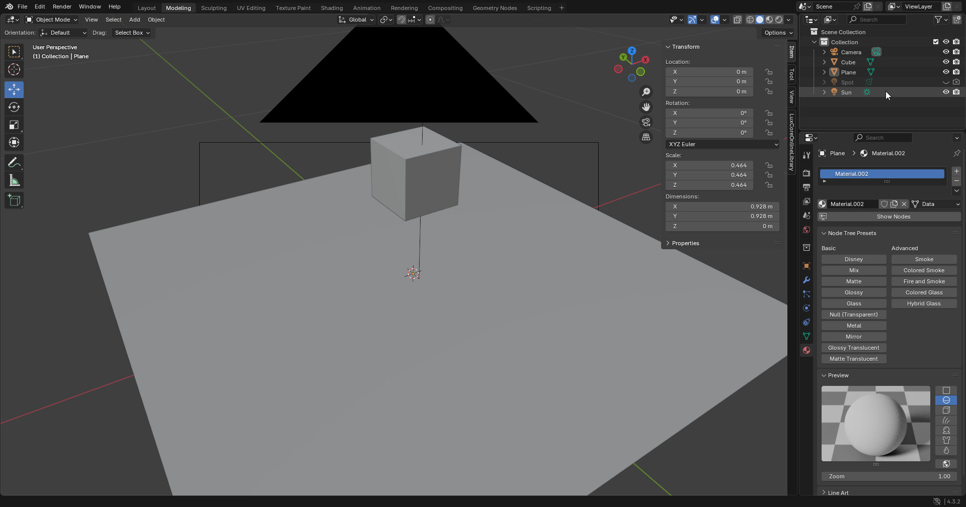Select the Scale tool in the toolbar

pyautogui.click(x=14, y=125)
